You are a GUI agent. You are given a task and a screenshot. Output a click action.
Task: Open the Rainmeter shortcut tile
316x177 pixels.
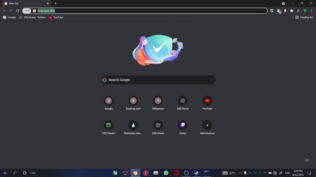pyautogui.click(x=133, y=128)
